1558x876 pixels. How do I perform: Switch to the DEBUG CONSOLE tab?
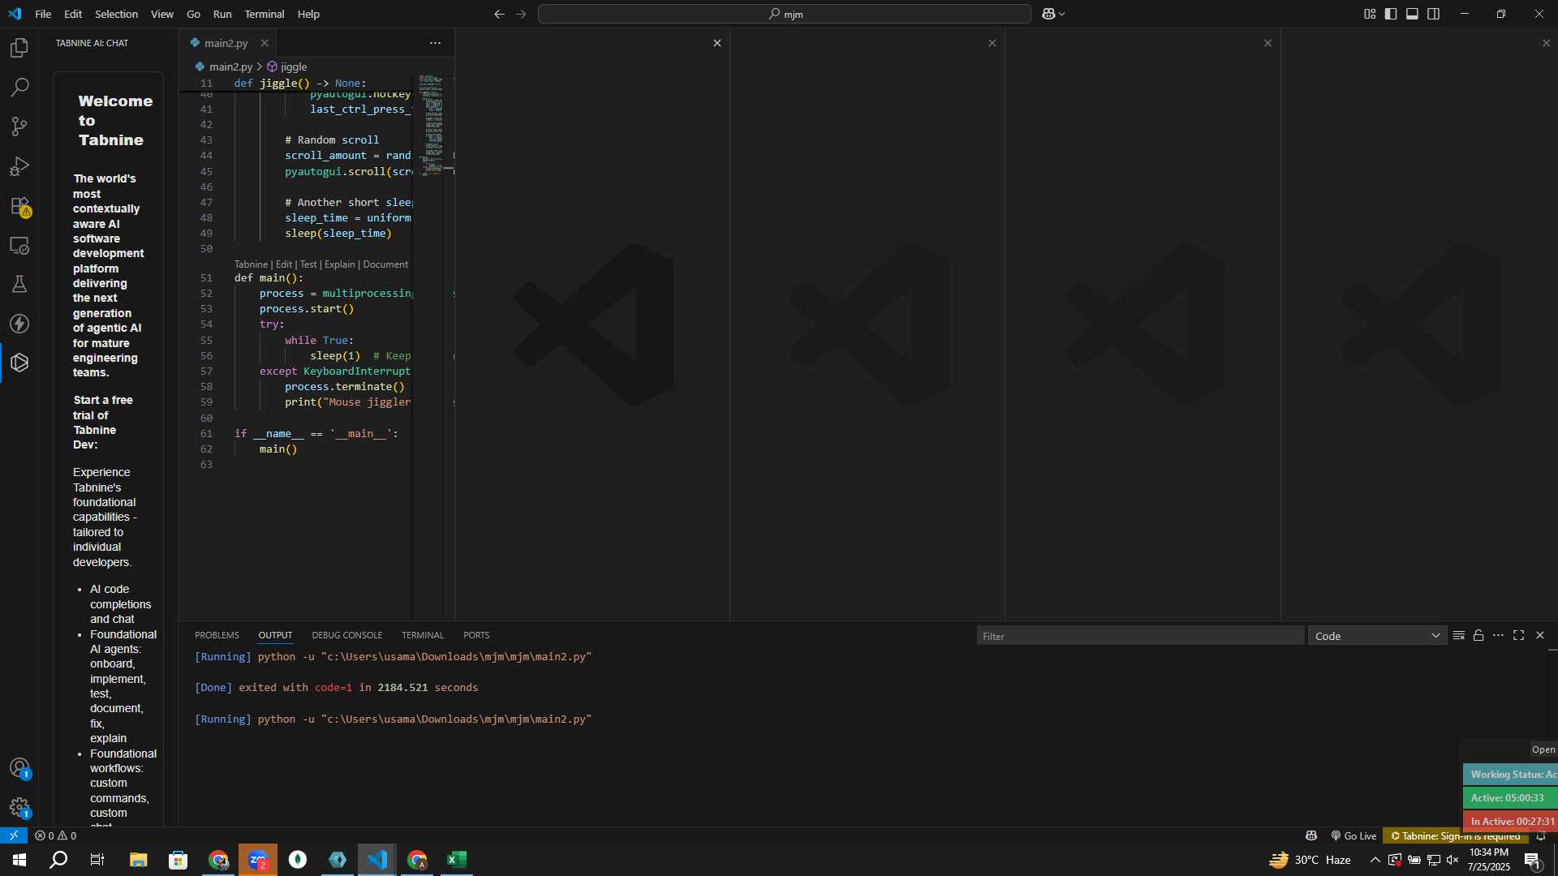click(346, 635)
